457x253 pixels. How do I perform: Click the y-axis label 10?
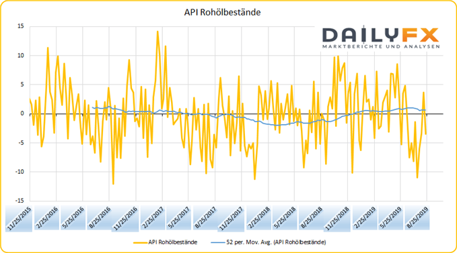20,56
